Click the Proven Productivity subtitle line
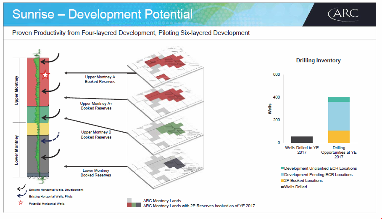The height and width of the screenshot is (219, 382). (131, 33)
